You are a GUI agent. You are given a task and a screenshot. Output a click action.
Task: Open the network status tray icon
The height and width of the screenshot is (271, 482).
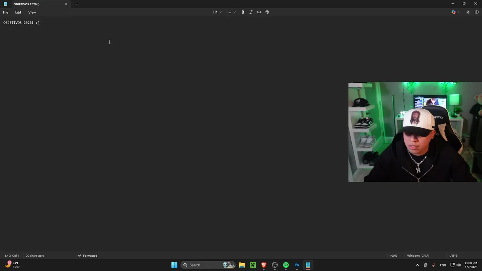pyautogui.click(x=453, y=265)
